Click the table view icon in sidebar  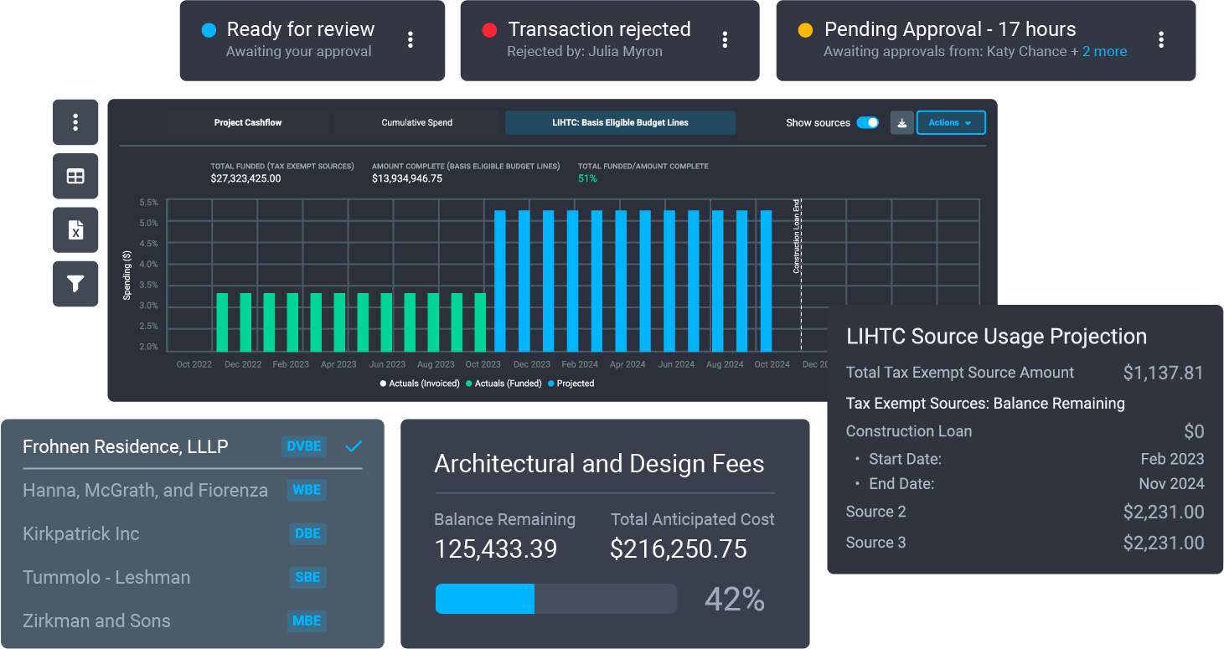(75, 176)
